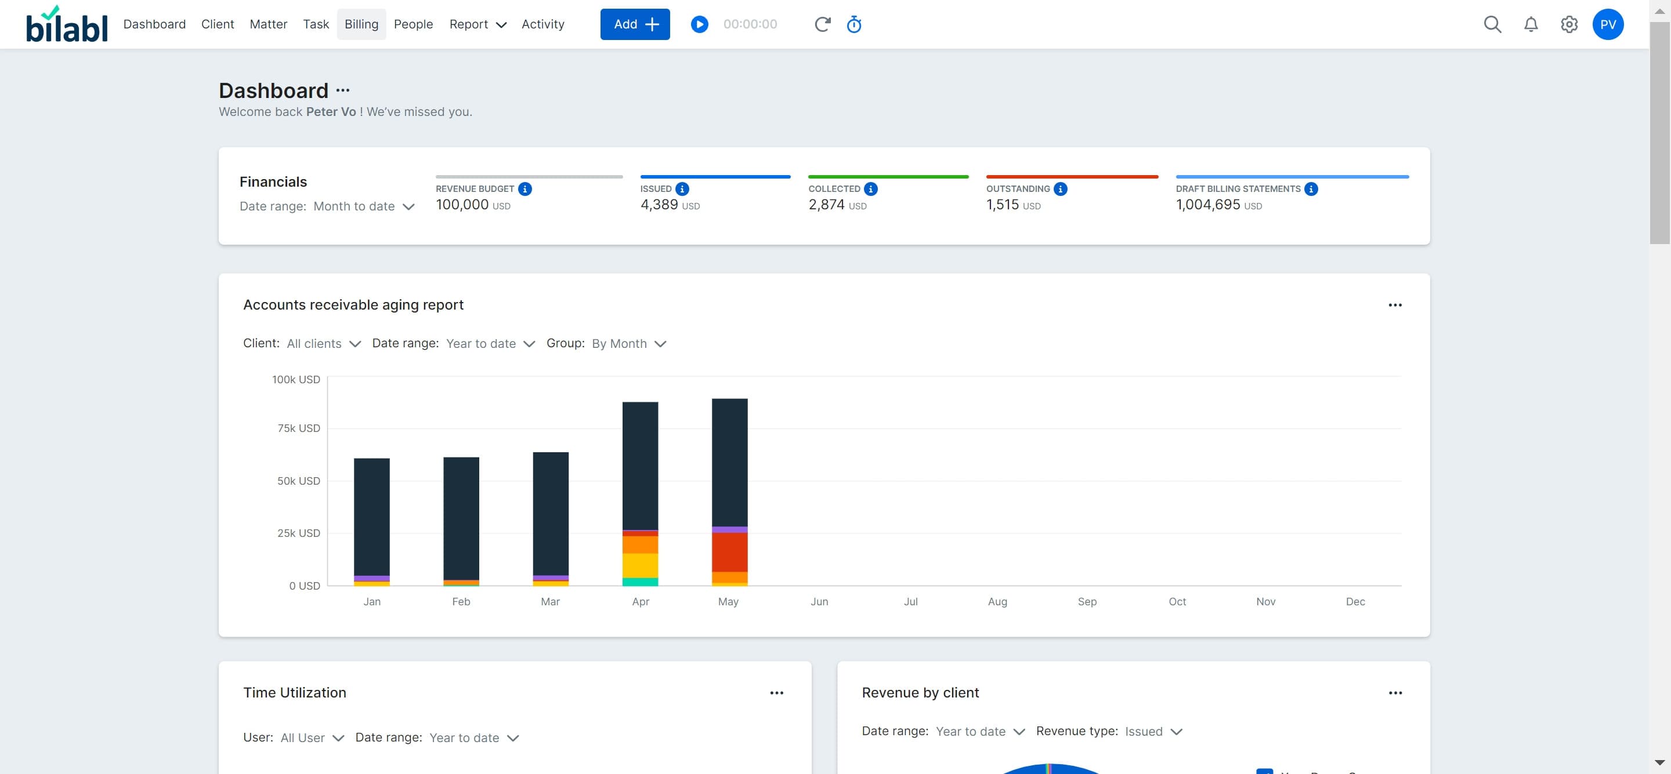Viewport: 1671px width, 774px height.
Task: Expand Revenue by client Year to date dropdown
Action: 980,731
